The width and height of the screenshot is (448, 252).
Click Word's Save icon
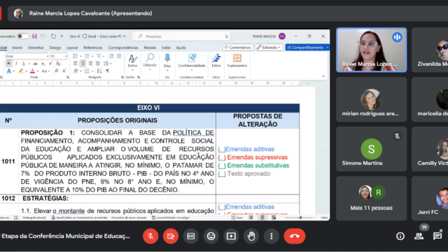coord(34,36)
